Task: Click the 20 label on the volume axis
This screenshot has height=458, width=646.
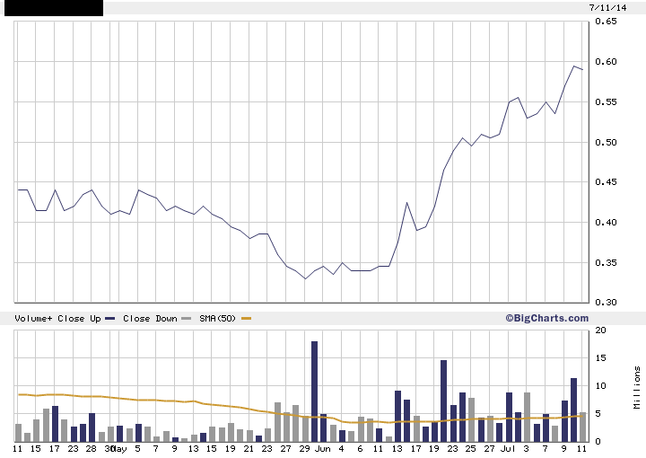Action: [x=599, y=330]
